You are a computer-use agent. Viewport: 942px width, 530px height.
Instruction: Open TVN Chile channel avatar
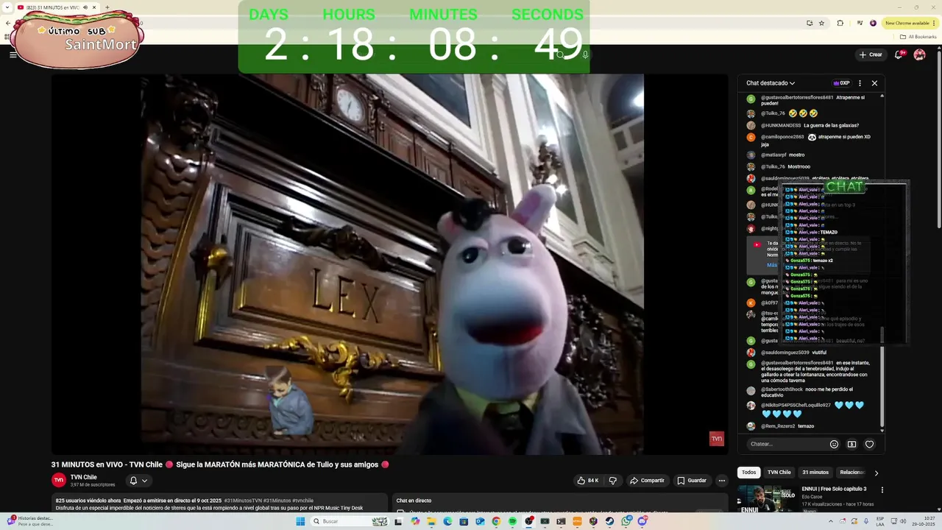point(59,480)
